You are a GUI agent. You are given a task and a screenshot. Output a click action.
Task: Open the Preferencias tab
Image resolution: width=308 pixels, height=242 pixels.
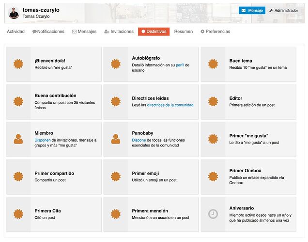pos(215,32)
